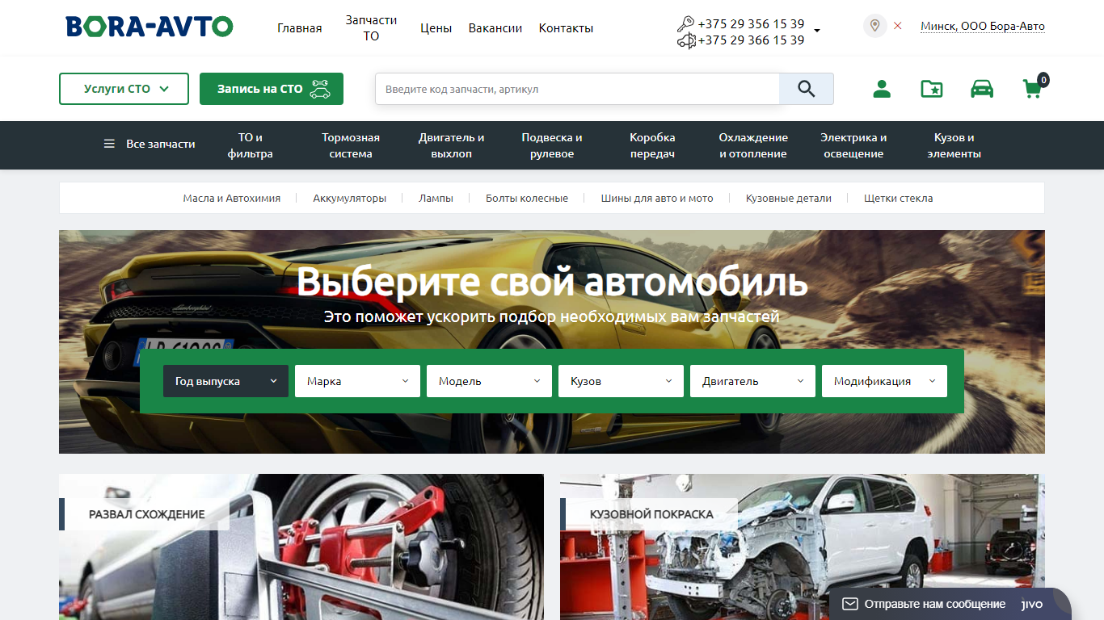Open Щетки стекла link
The height and width of the screenshot is (620, 1104).
(x=899, y=198)
